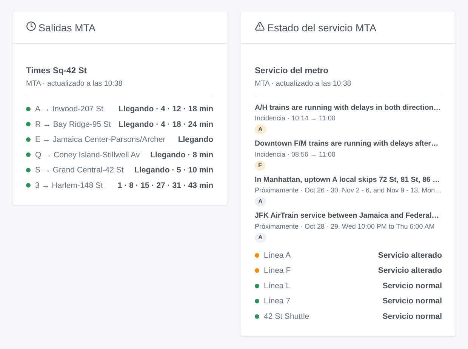Click arrival times Llegando · 4 · 12 · 18 min
This screenshot has width=468, height=349.
(x=166, y=109)
